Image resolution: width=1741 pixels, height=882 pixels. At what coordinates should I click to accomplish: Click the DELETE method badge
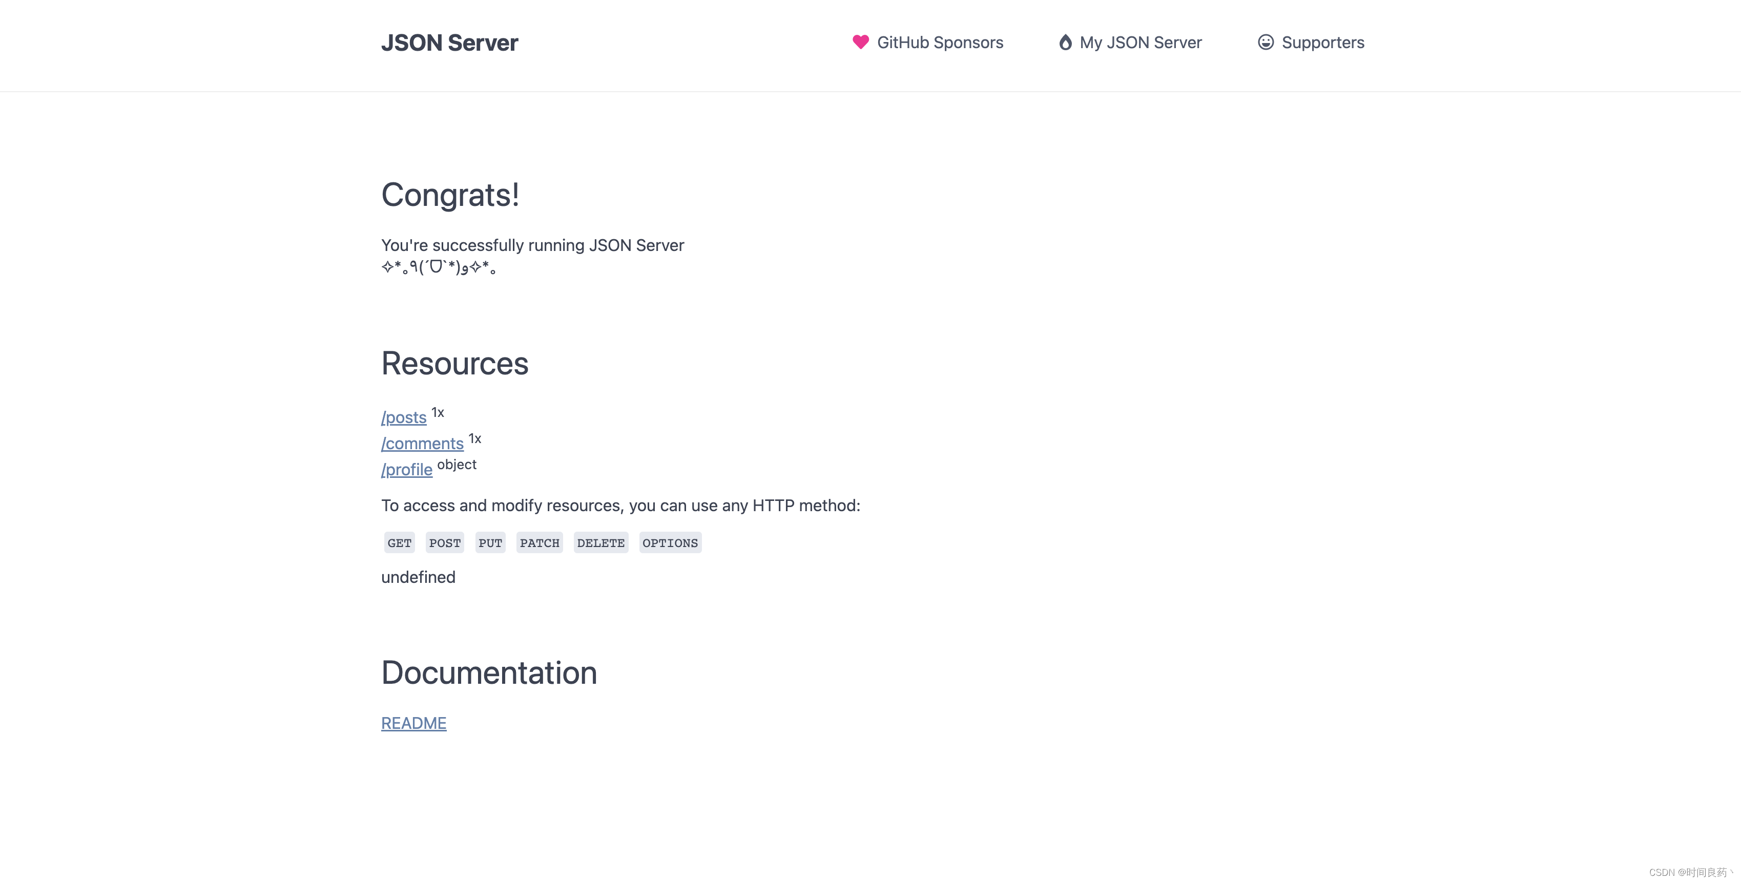pos(600,543)
